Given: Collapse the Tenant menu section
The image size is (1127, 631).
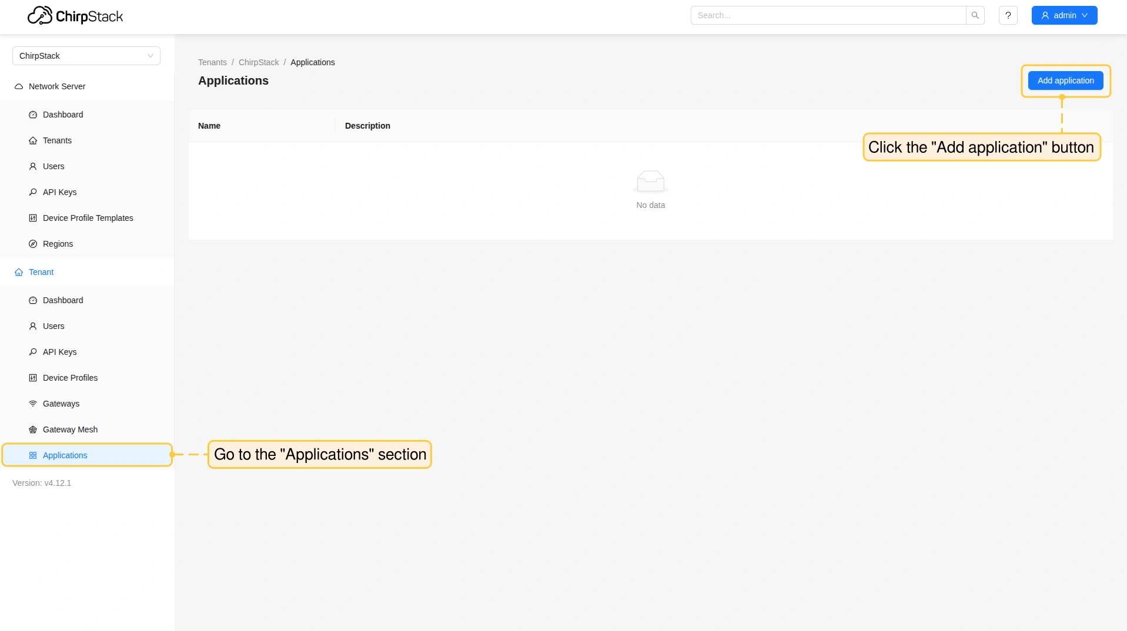Looking at the screenshot, I should coord(41,272).
